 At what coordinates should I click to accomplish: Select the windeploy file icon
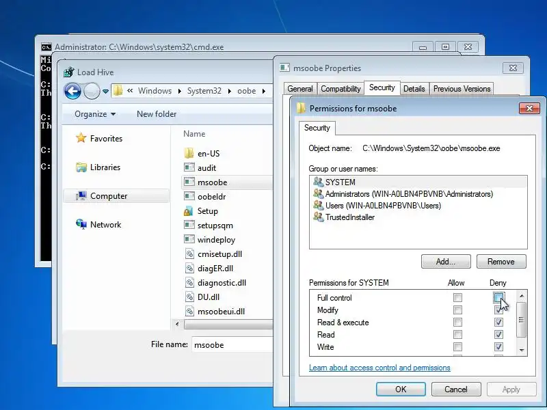[189, 239]
